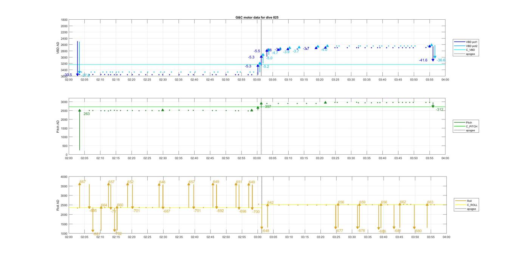This screenshot has width=529, height=262.
Task: Click the Roll AD axis label
Action: point(58,205)
